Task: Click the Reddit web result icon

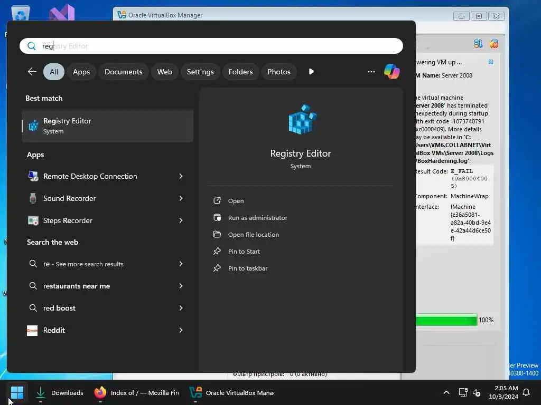Action: [x=32, y=330]
